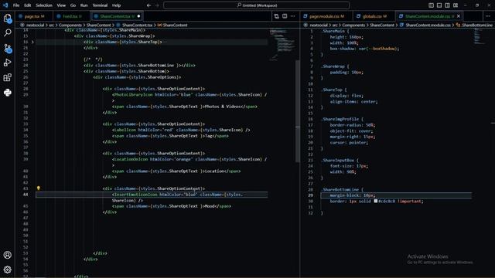Open the Selection menu
Screen dimensions: 495x278
click(44, 5)
